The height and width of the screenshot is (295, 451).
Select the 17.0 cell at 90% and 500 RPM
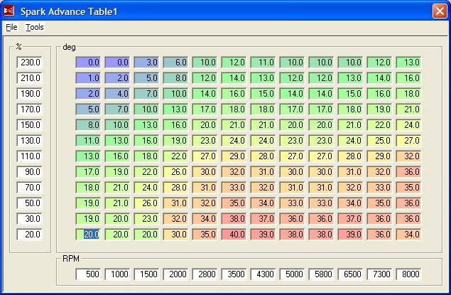(88, 172)
